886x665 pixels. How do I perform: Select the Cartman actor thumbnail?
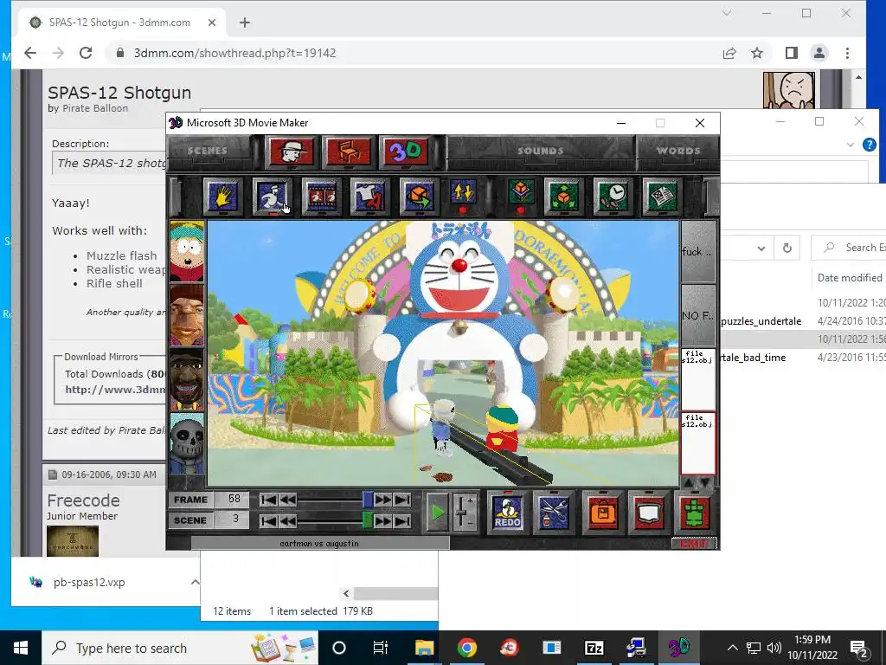[187, 252]
